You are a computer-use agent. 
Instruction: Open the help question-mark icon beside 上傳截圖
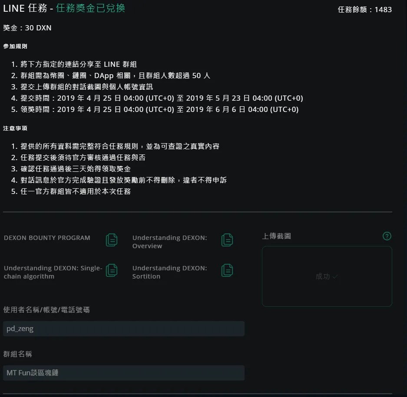[x=387, y=236]
